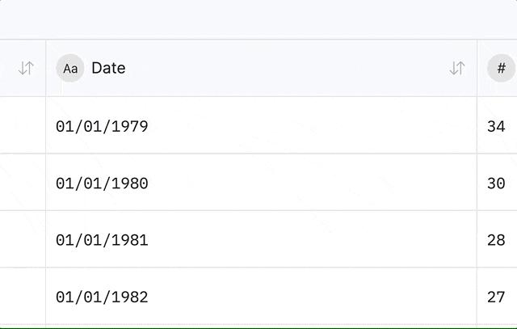Click header border between Date and # columns
Image resolution: width=517 pixels, height=329 pixels.
pyautogui.click(x=477, y=69)
